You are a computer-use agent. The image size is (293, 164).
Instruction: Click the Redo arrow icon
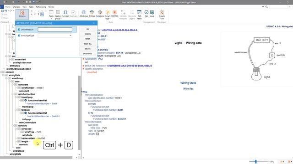[11, 11]
